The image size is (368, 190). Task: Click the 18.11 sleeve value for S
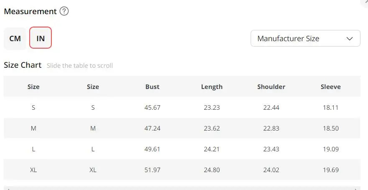[x=330, y=108]
